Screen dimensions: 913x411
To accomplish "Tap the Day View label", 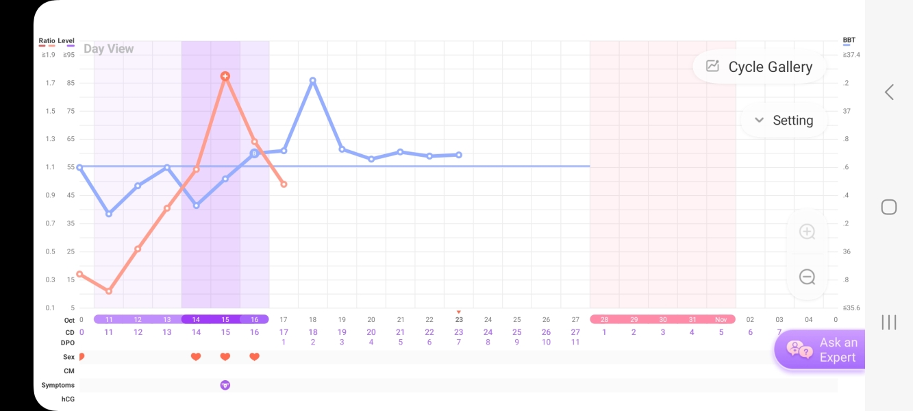I will pyautogui.click(x=109, y=49).
